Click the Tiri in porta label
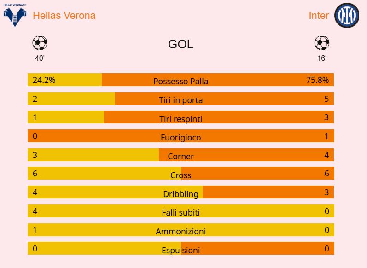This screenshot has width=367, height=268. pyautogui.click(x=181, y=100)
